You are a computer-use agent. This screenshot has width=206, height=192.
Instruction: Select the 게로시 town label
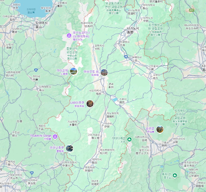[x=42, y=127]
